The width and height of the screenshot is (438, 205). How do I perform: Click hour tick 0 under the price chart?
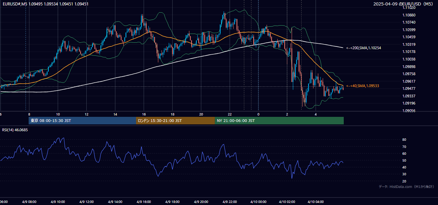(258, 114)
